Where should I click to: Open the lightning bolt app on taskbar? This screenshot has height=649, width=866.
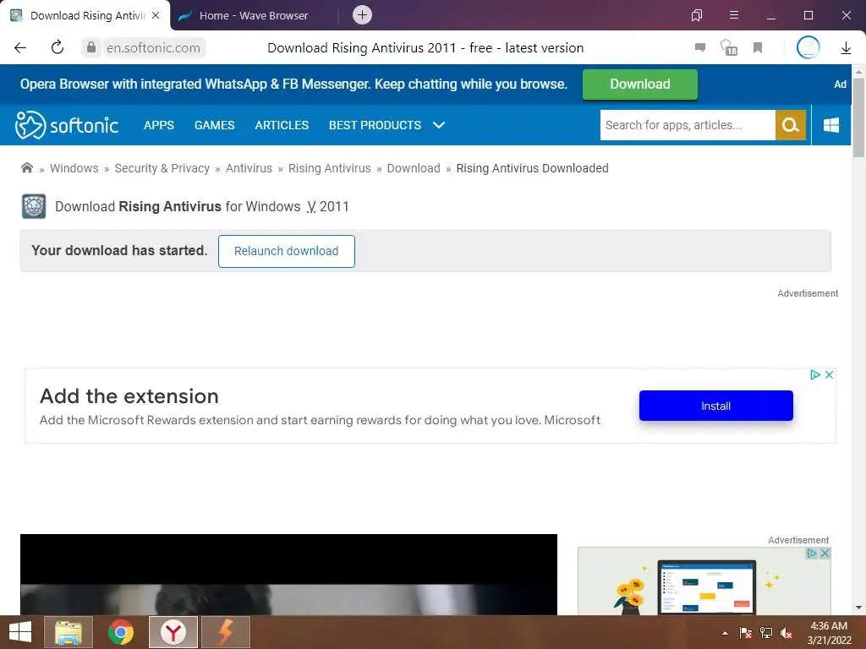pyautogui.click(x=226, y=632)
